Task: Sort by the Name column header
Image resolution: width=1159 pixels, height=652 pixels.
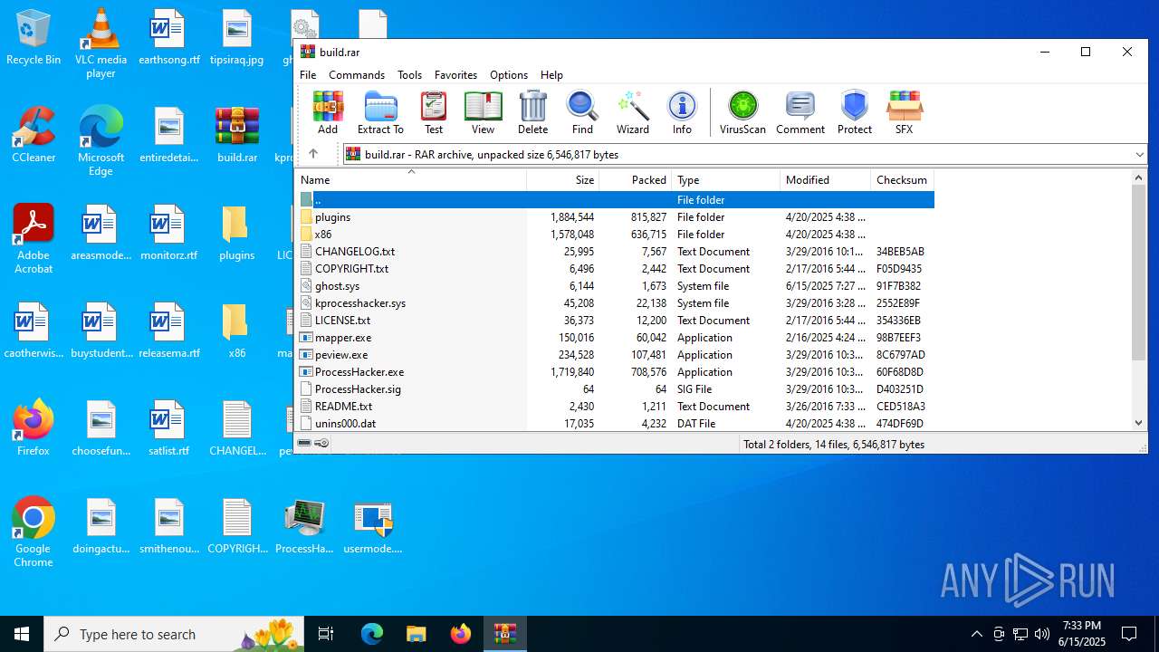Action: [x=411, y=180]
